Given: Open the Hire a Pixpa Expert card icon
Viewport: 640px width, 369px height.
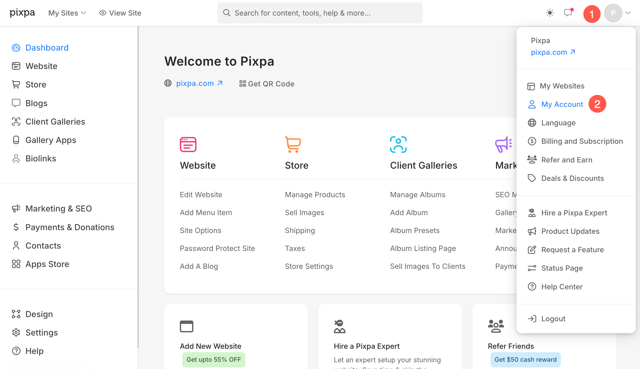Looking at the screenshot, I should (x=339, y=326).
